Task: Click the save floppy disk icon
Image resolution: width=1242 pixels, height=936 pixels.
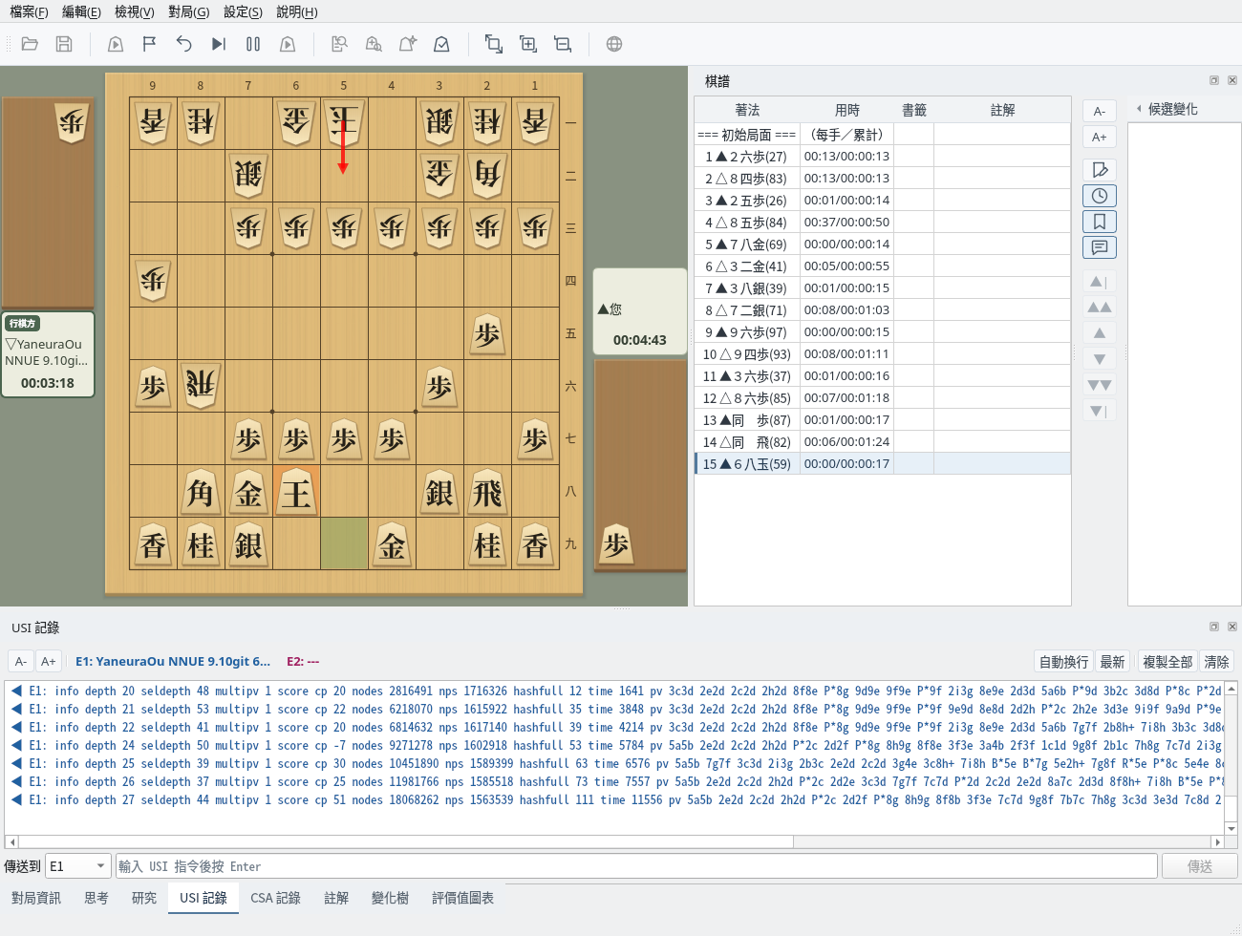Action: 64,44
